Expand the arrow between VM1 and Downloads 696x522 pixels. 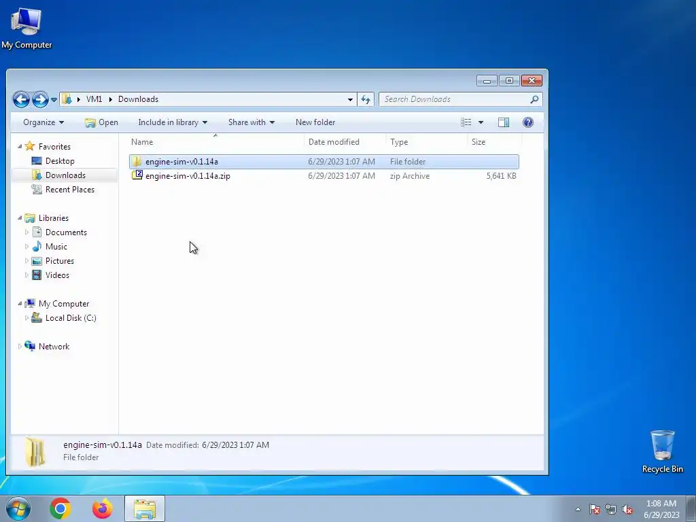coord(111,99)
